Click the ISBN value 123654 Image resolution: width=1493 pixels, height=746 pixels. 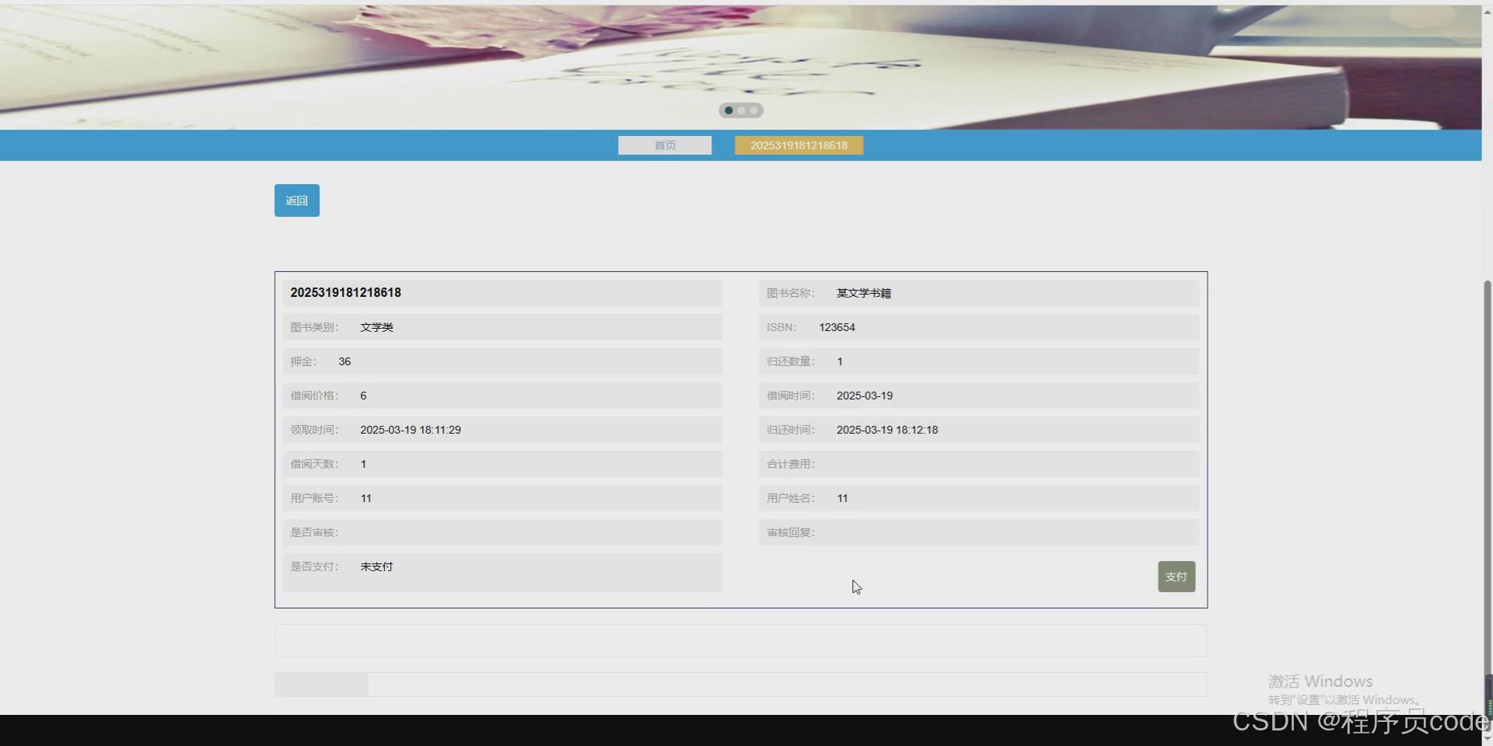click(x=837, y=327)
